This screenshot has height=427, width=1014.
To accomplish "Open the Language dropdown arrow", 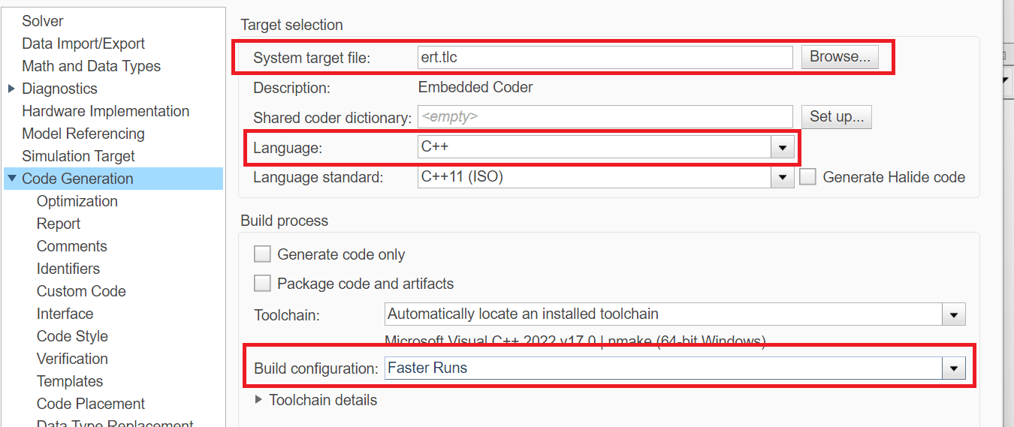I will [x=782, y=148].
